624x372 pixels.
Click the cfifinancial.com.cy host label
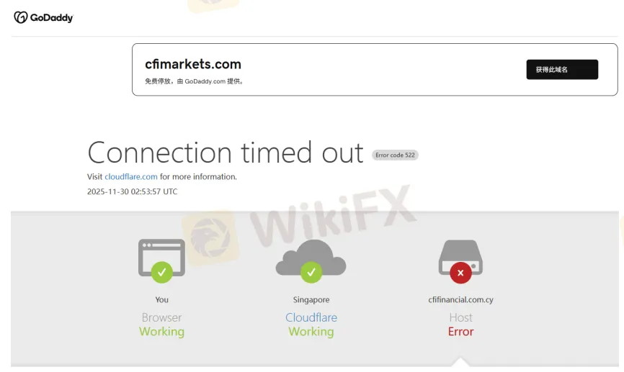coord(460,299)
